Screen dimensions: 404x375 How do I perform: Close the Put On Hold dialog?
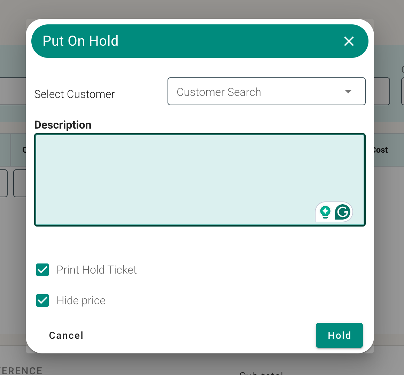pos(349,41)
